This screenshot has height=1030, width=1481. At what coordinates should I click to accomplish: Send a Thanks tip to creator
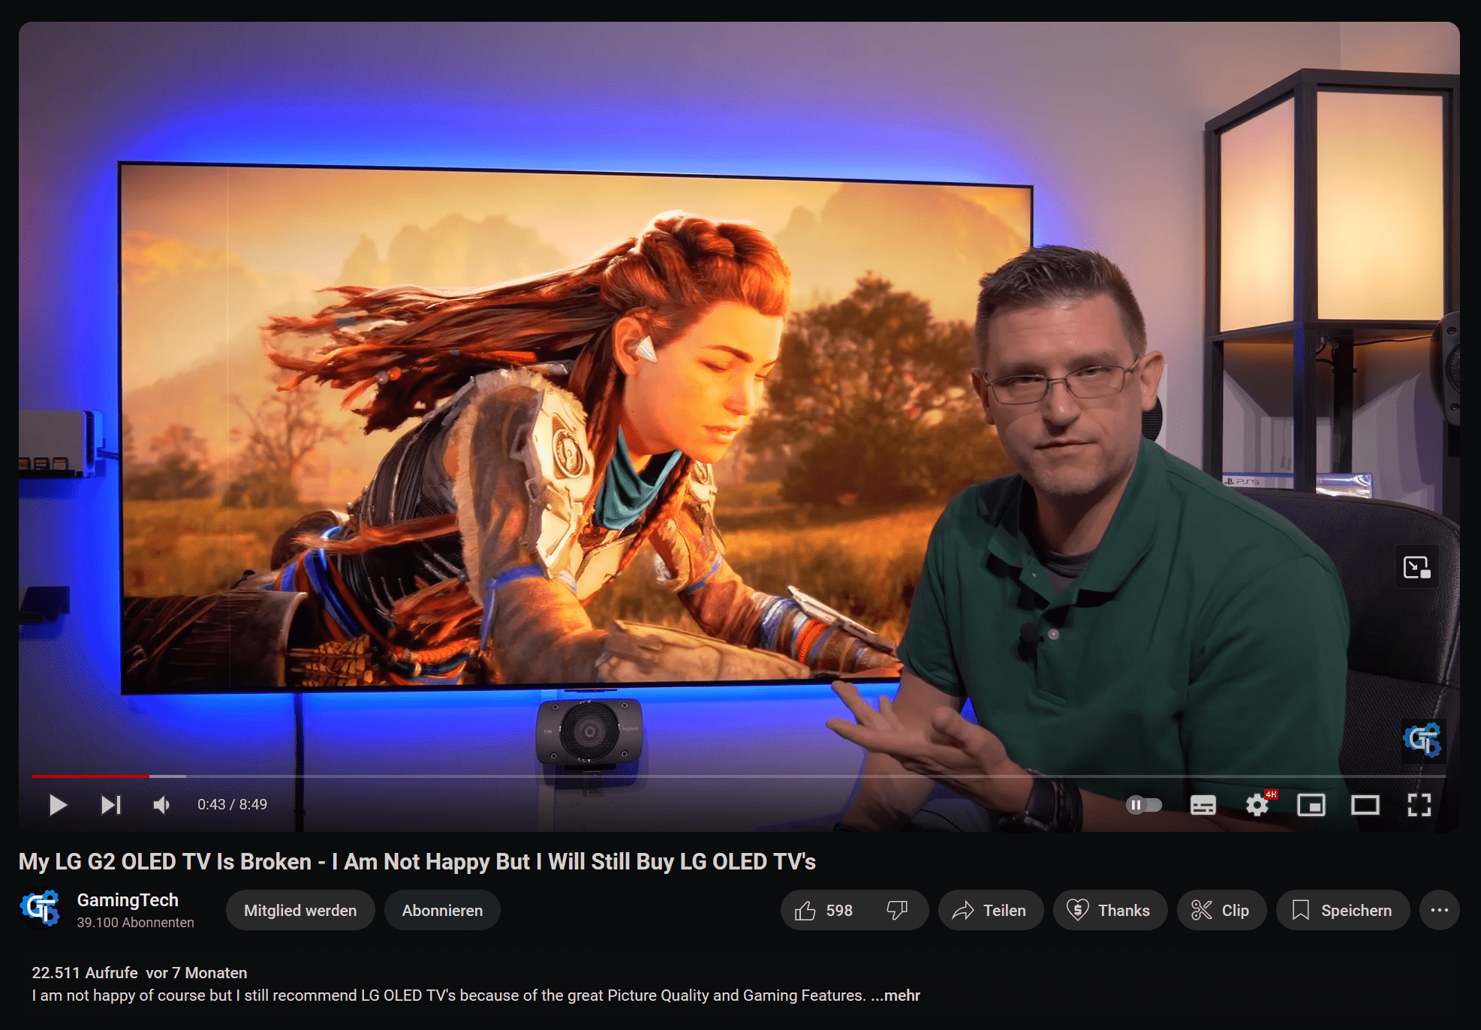click(1109, 910)
